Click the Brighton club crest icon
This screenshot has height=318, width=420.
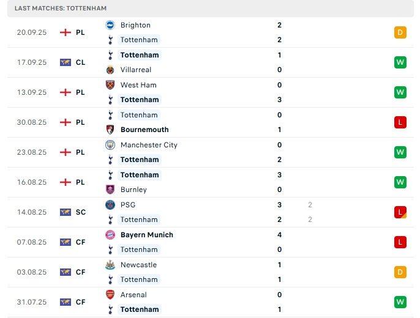pyautogui.click(x=110, y=25)
